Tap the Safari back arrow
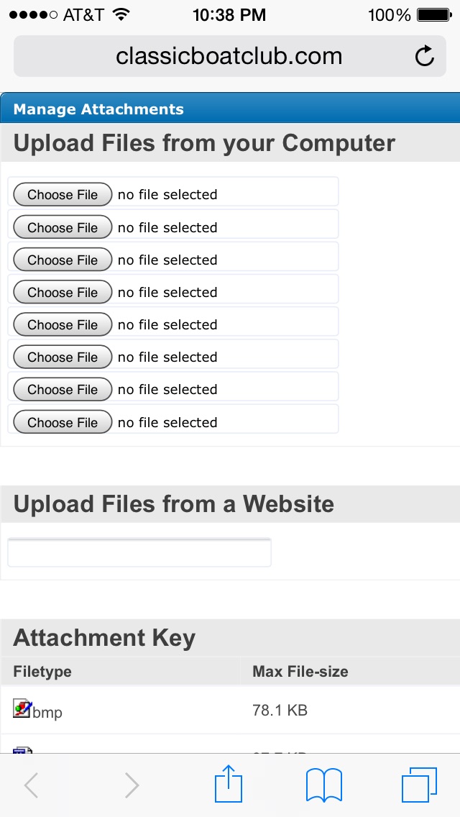Viewport: 460px width, 817px height. [x=31, y=785]
